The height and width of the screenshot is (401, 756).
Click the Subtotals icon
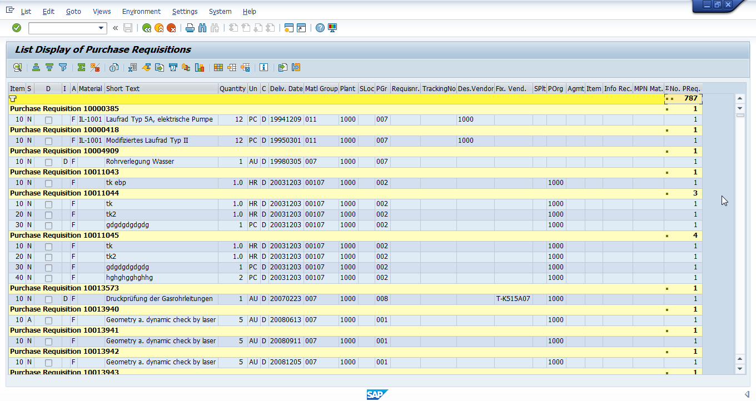[95, 67]
